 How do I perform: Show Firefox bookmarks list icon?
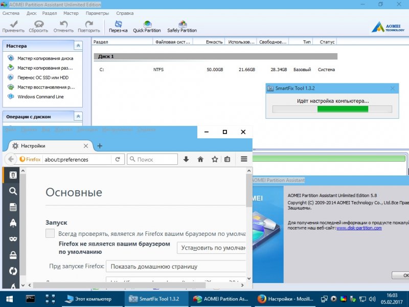(x=227, y=159)
